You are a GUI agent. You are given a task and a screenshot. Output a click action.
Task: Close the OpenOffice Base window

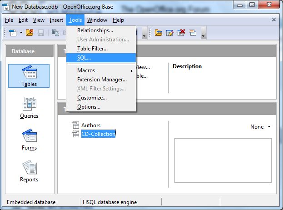point(269,5)
